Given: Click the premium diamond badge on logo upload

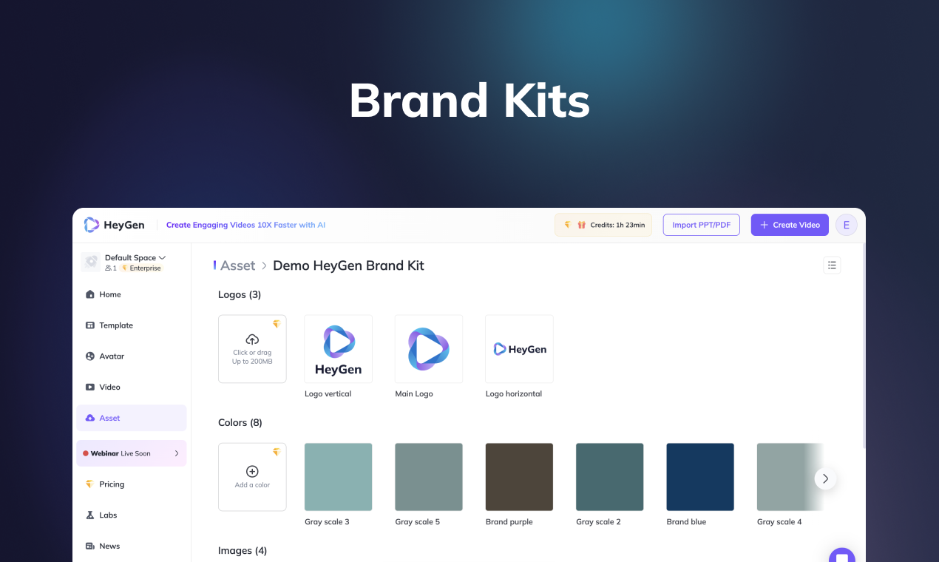Looking at the screenshot, I should pyautogui.click(x=277, y=324).
